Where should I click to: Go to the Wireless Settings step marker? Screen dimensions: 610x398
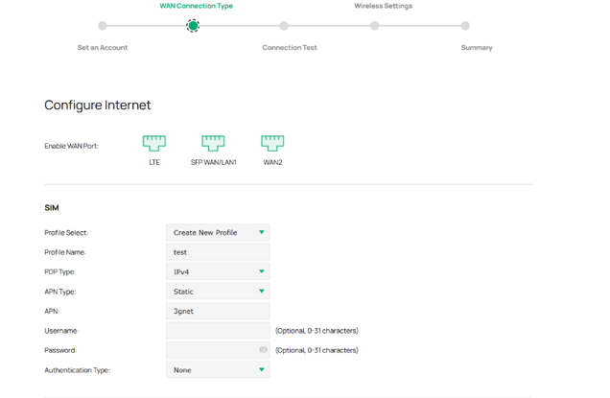tap(374, 26)
